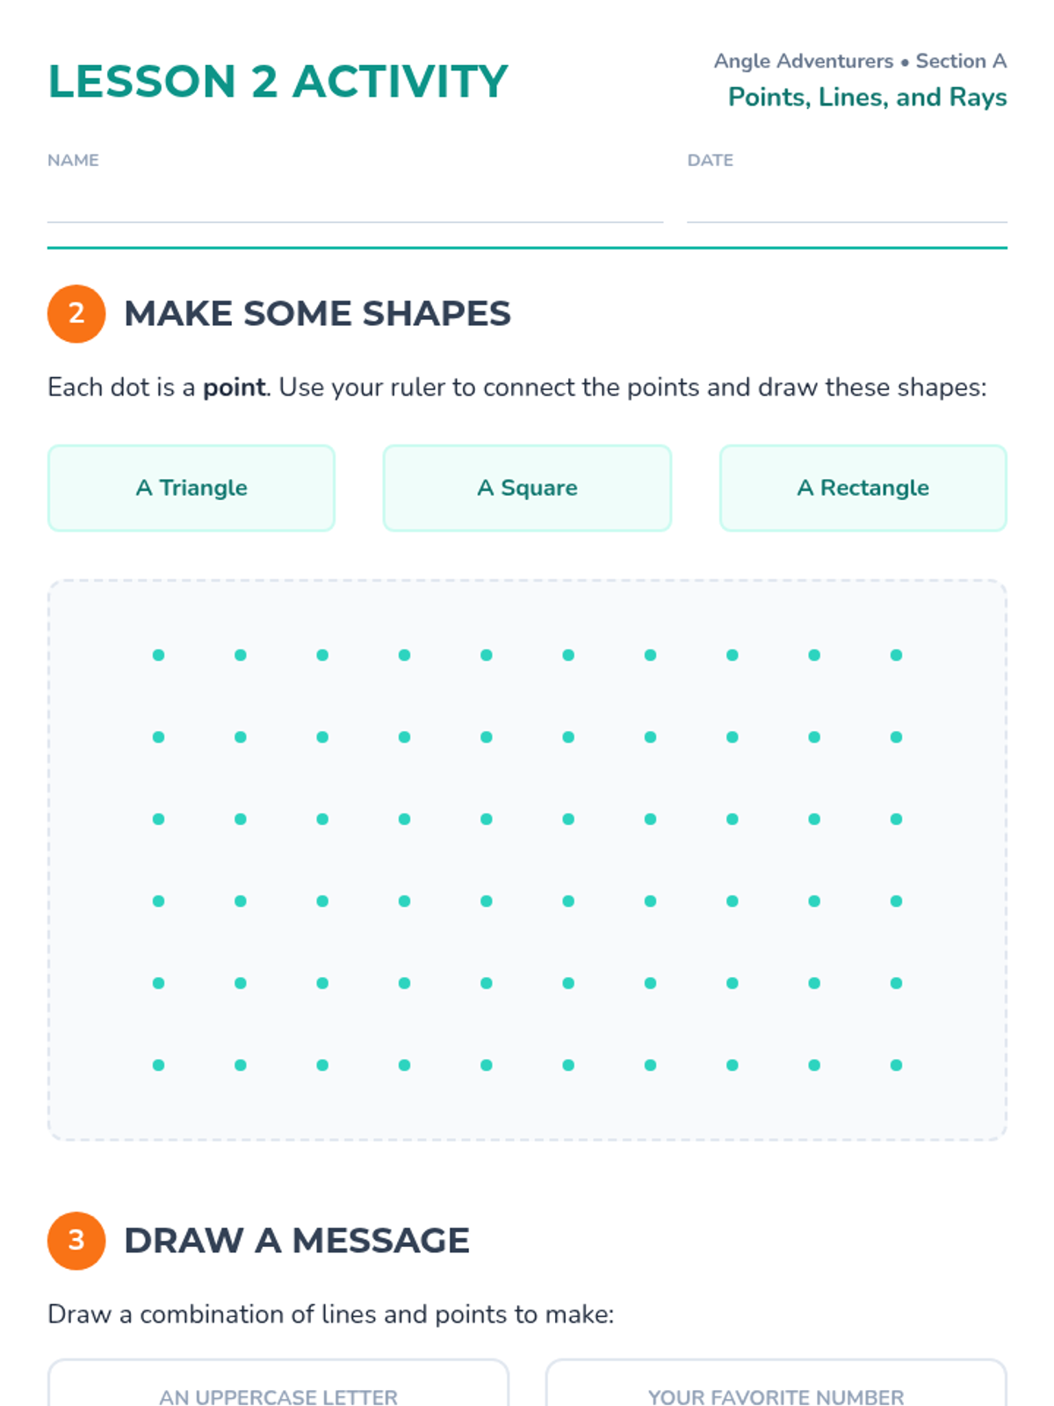
Task: Click the orange number 2 badge
Action: pyautogui.click(x=76, y=314)
